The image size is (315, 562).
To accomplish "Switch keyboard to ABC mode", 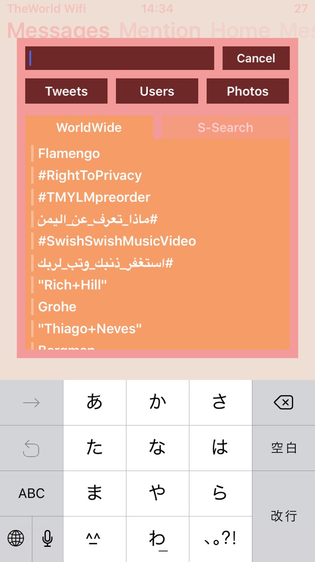I will click(32, 493).
